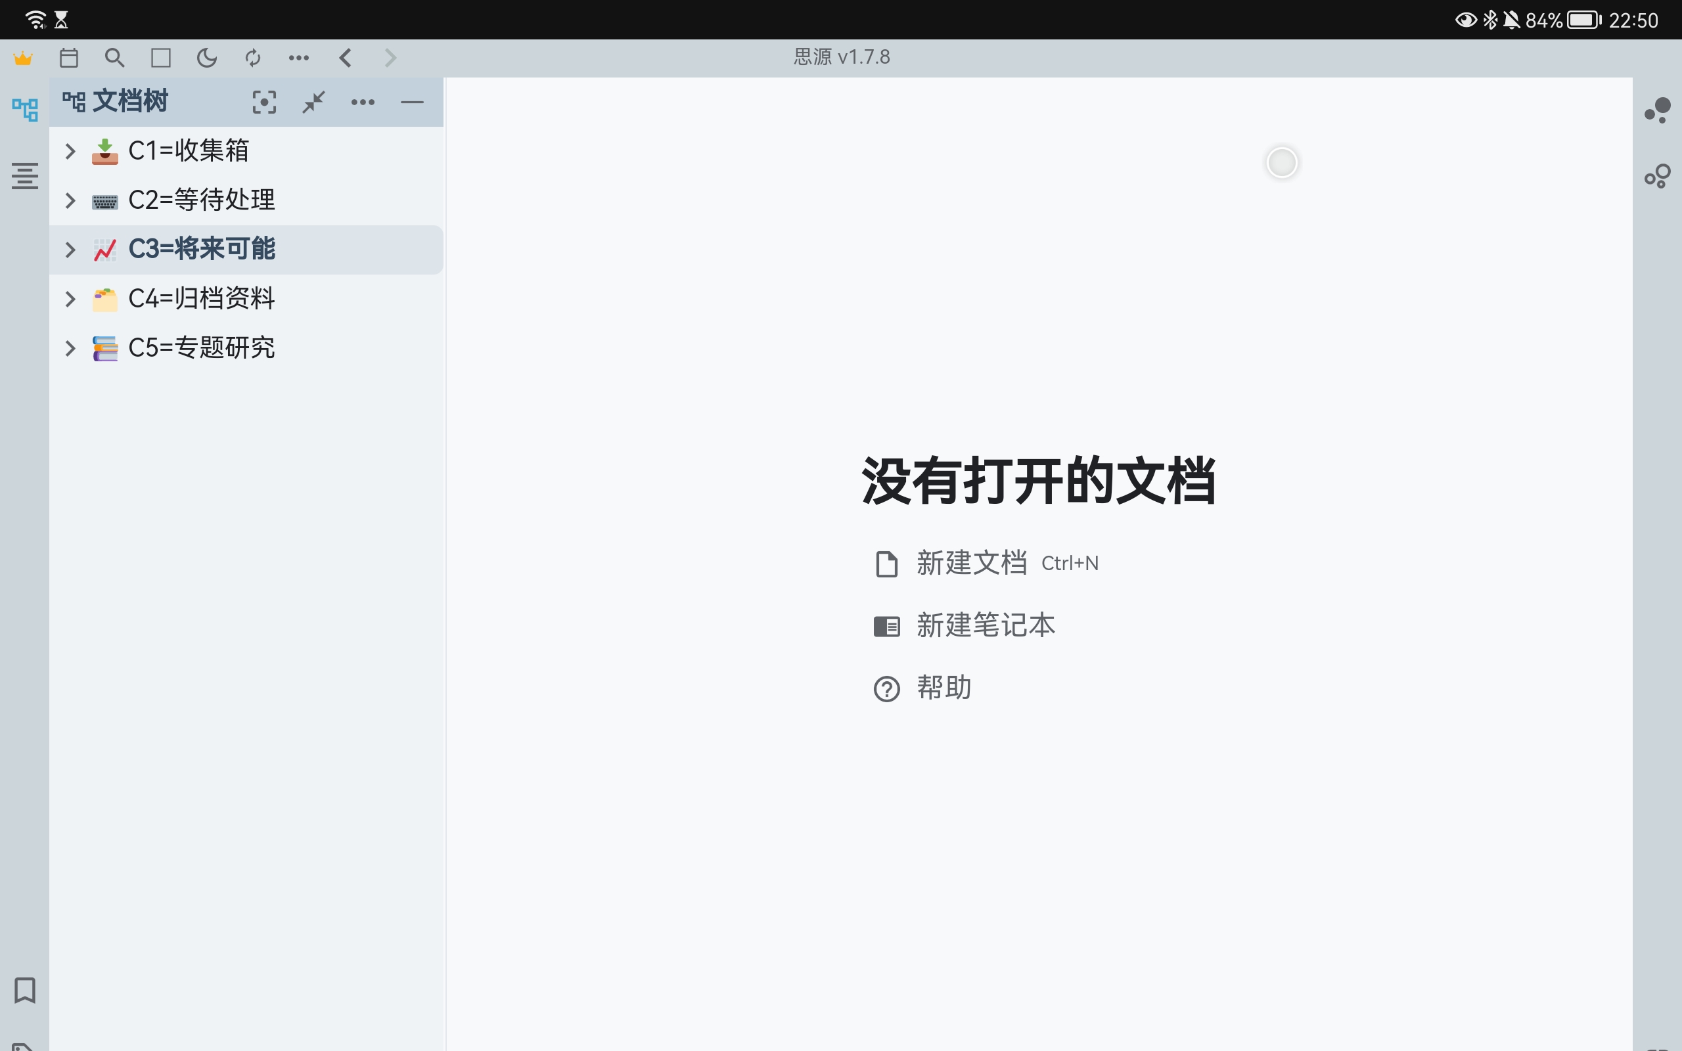Toggle dark mode with the moon icon
Viewport: 1682px width, 1051px height.
pyautogui.click(x=206, y=58)
